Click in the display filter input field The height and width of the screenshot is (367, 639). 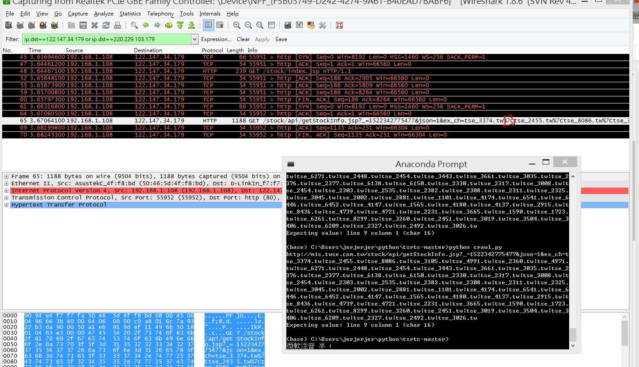(106, 39)
